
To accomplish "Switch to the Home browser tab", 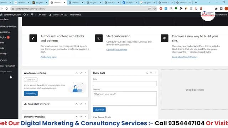I will 165,2.
